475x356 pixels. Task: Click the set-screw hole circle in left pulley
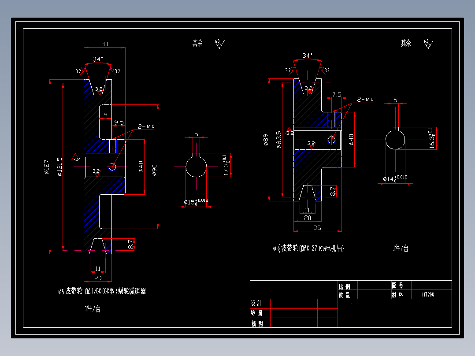point(112,167)
